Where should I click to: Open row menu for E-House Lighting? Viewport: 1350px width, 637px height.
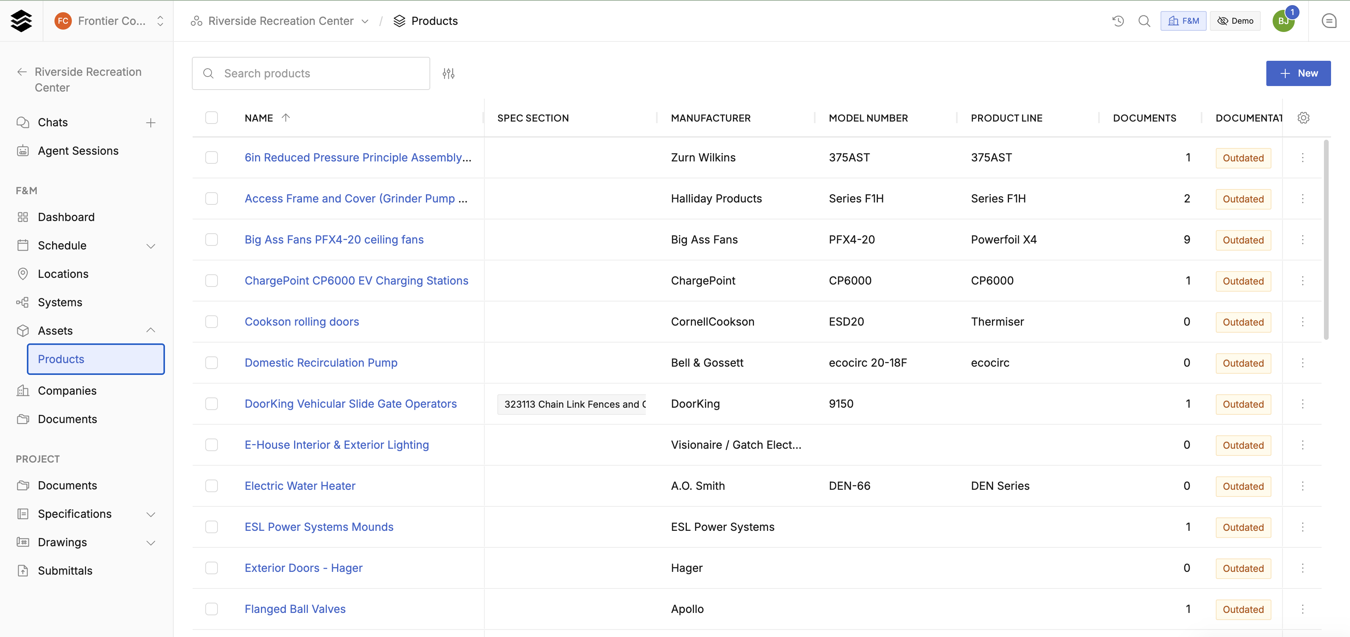(1302, 445)
